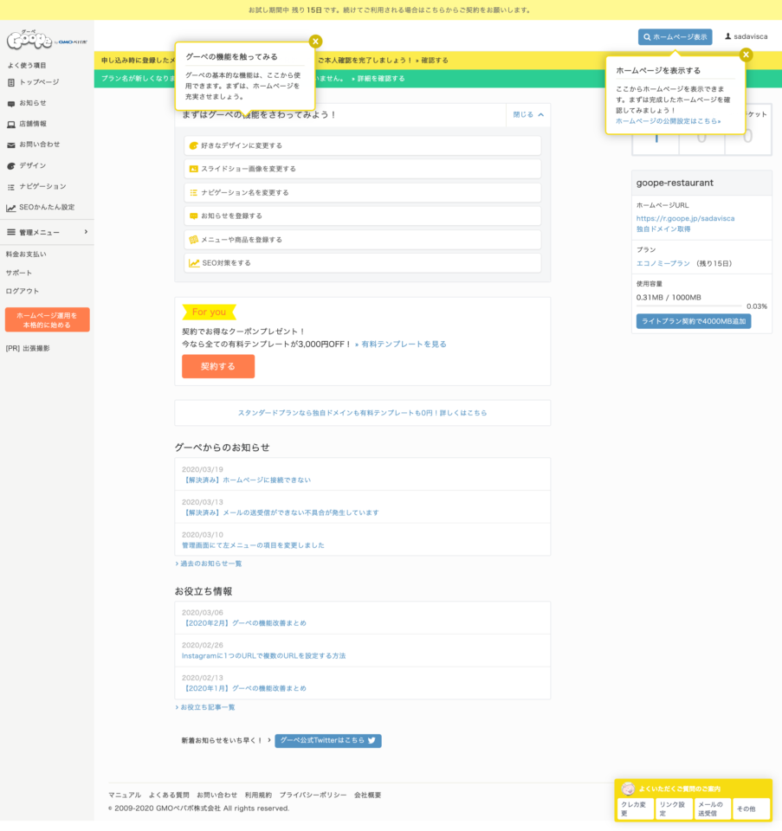Click the デザイン palette icon in sidebar
Image resolution: width=782 pixels, height=831 pixels.
11,166
